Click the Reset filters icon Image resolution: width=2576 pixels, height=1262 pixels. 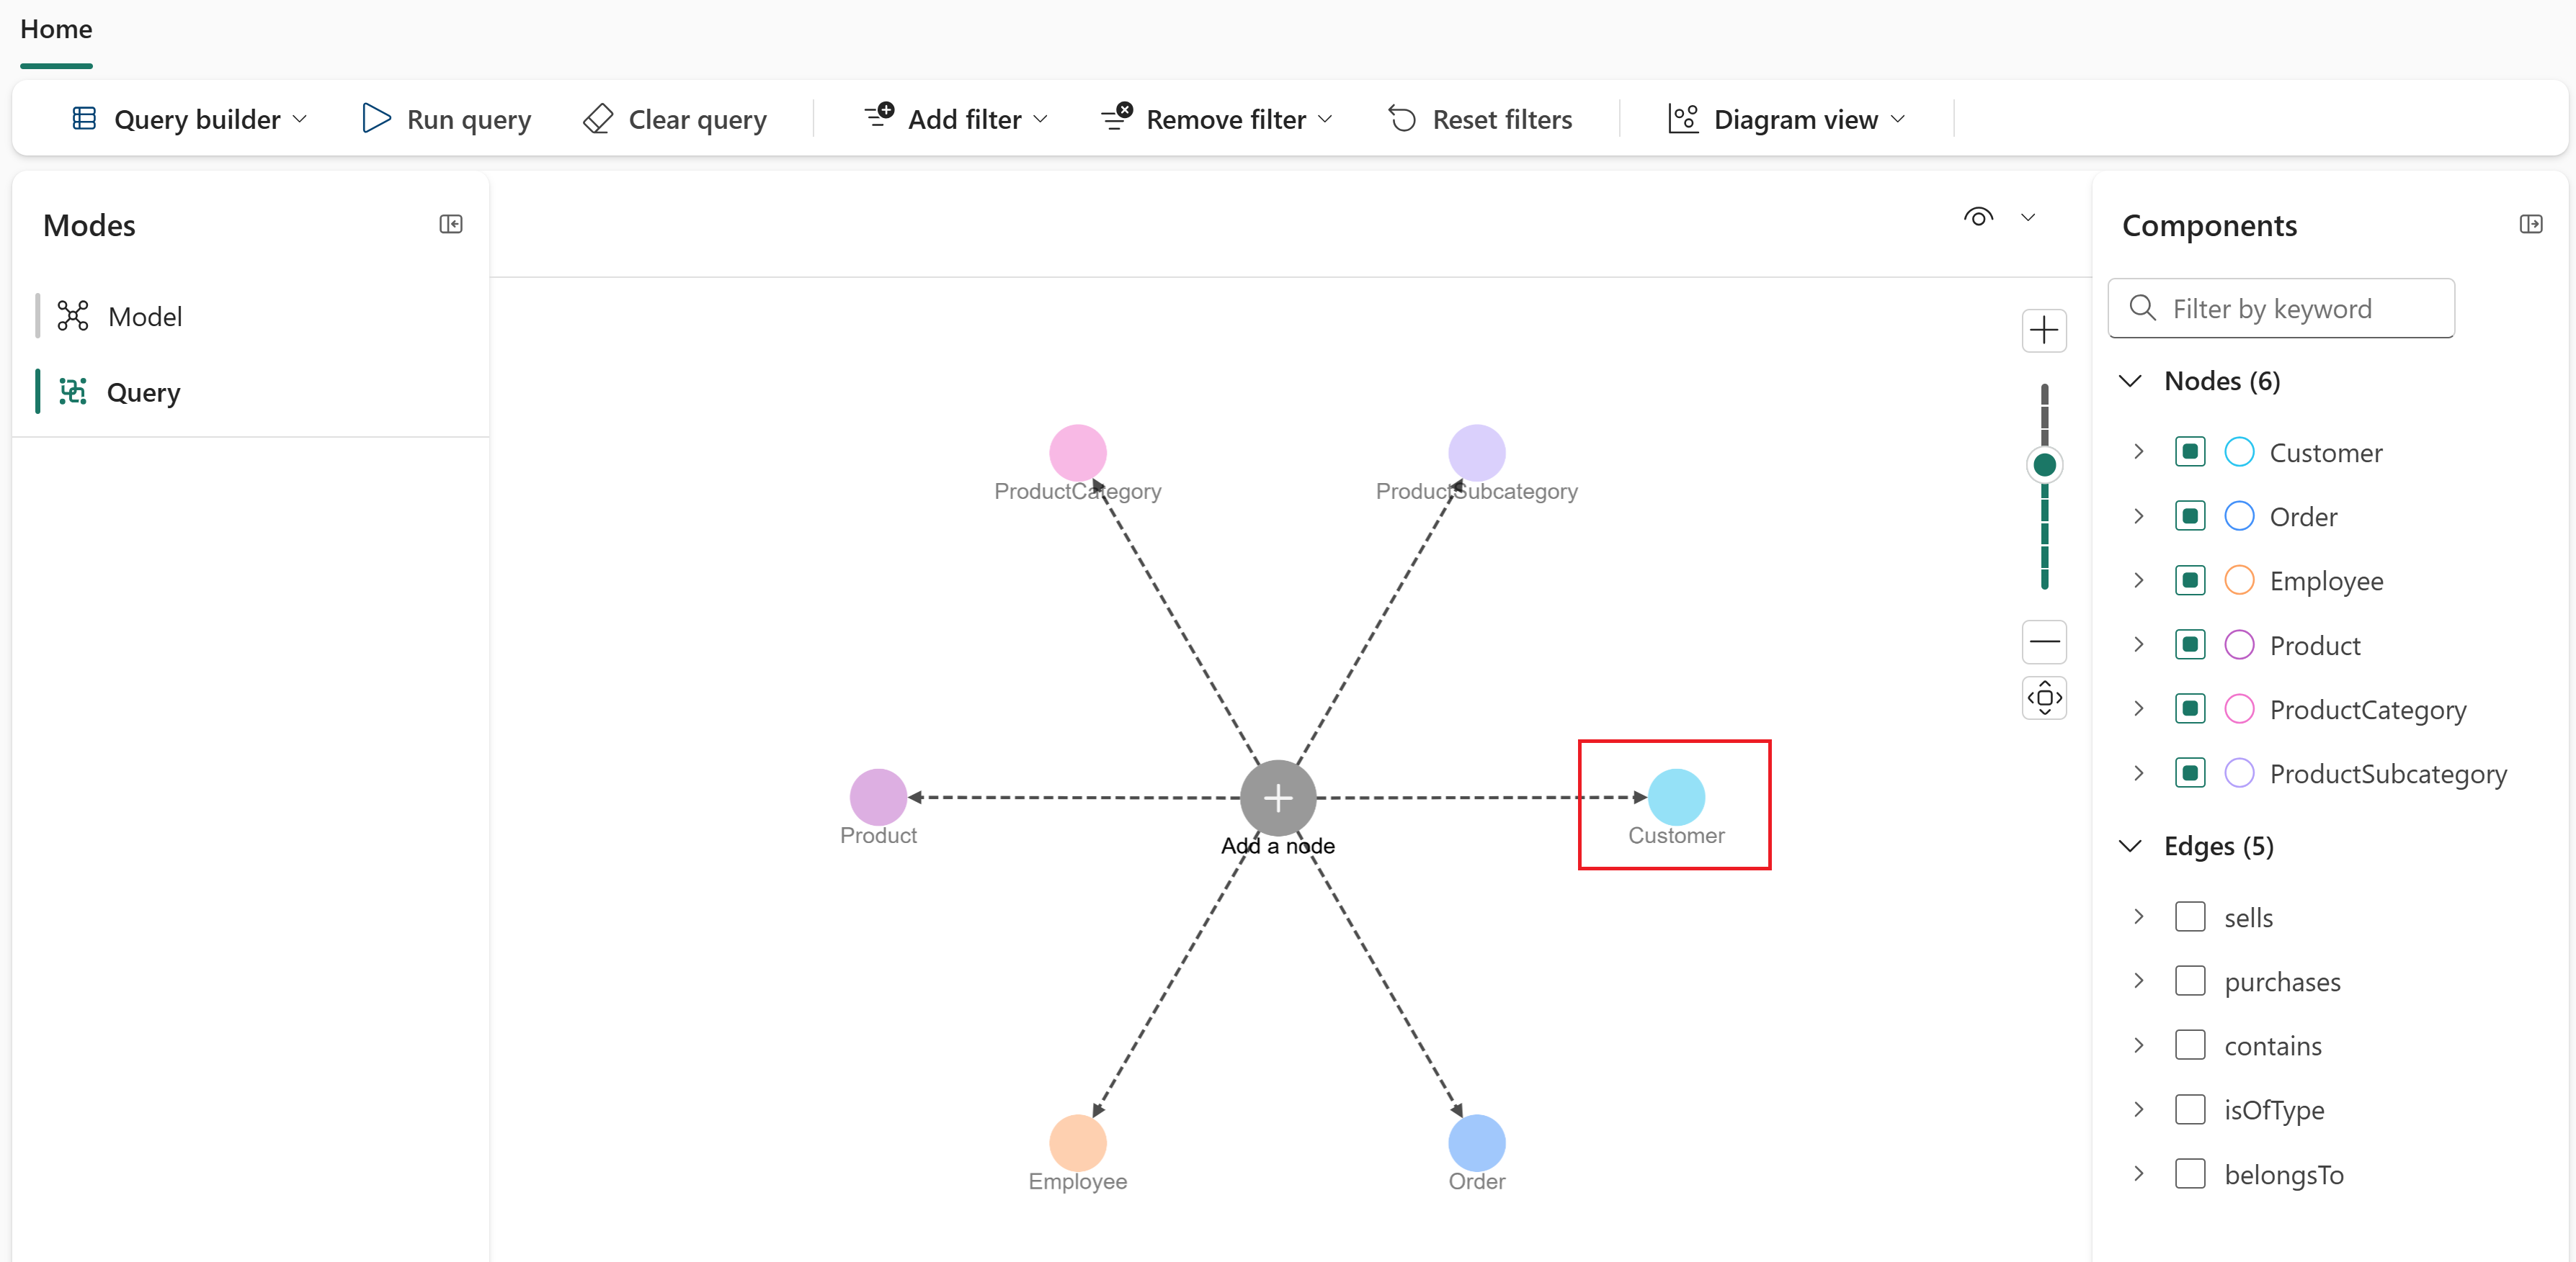(1402, 119)
